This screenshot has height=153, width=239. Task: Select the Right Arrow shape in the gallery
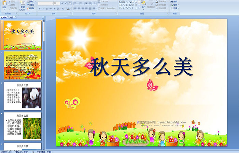coord(133,5)
